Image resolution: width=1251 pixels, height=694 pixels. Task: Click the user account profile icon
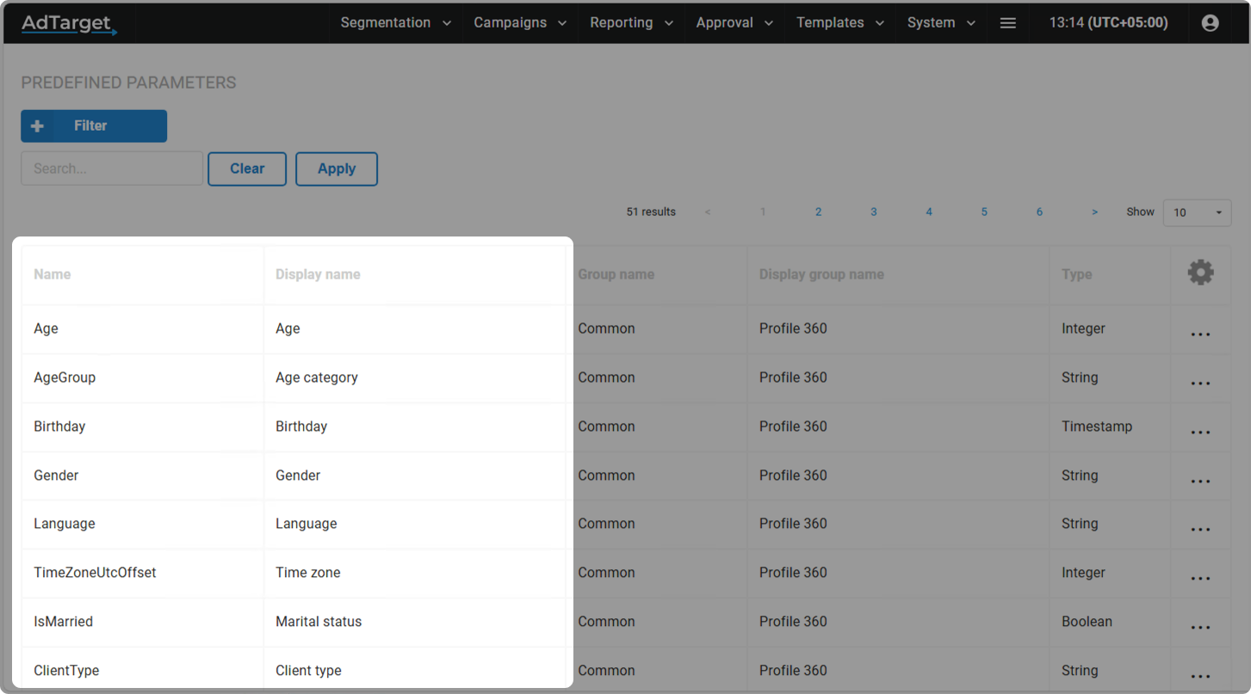click(1210, 23)
